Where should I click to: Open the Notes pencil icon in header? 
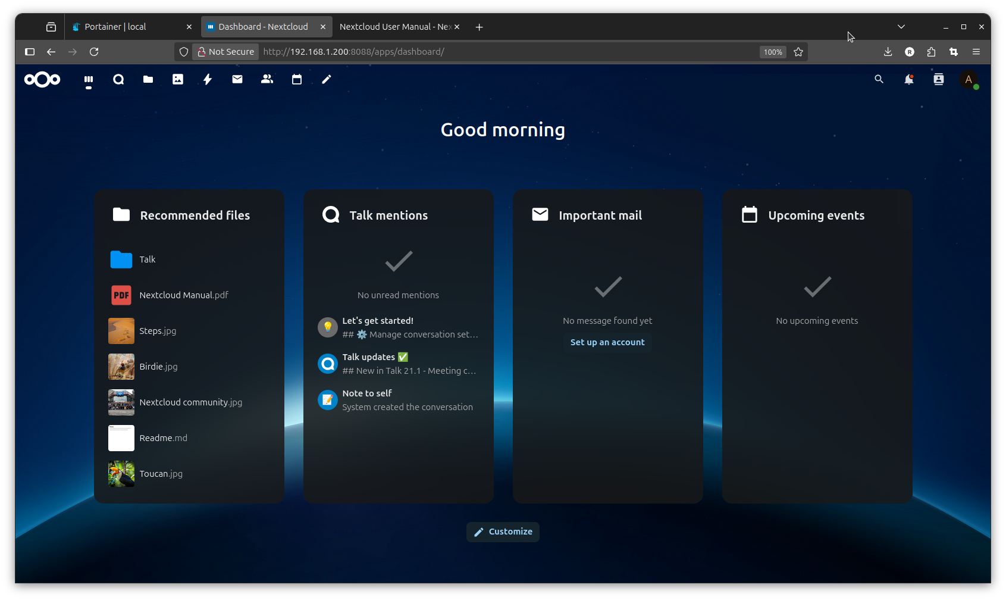point(327,79)
